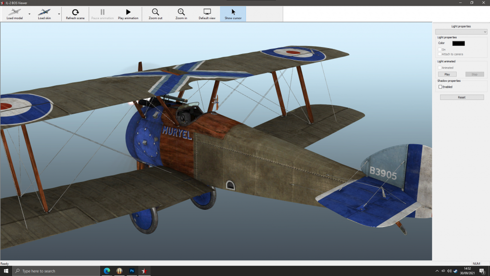
Task: Toggle the Show cursor tool
Action: pos(233,12)
